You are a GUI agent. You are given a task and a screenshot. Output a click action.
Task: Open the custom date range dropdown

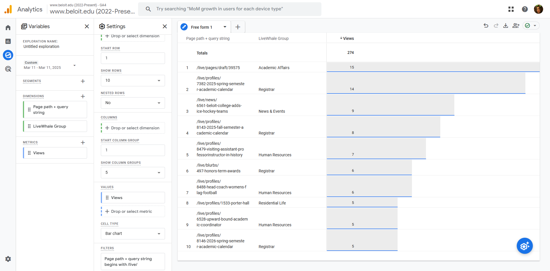pyautogui.click(x=74, y=65)
